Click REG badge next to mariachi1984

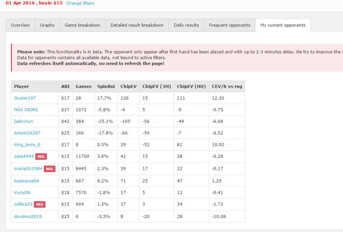pyautogui.click(x=49, y=169)
